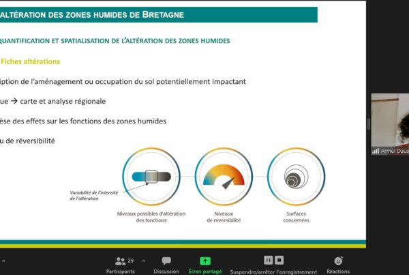Click the Suspendre/arrêter l'enregistrement label

273,271
